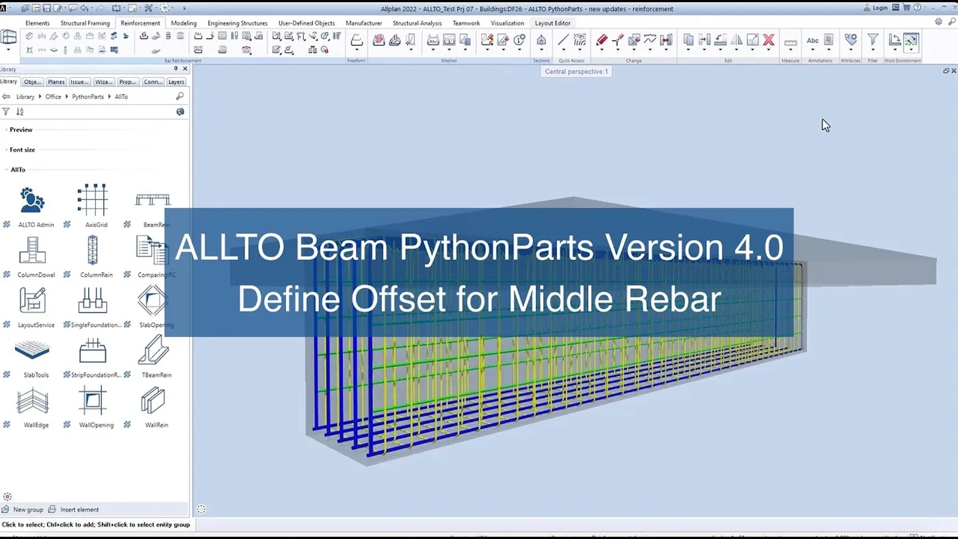Viewport: 958px width, 539px height.
Task: Select the AxisGrid PythonPart
Action: 92,200
